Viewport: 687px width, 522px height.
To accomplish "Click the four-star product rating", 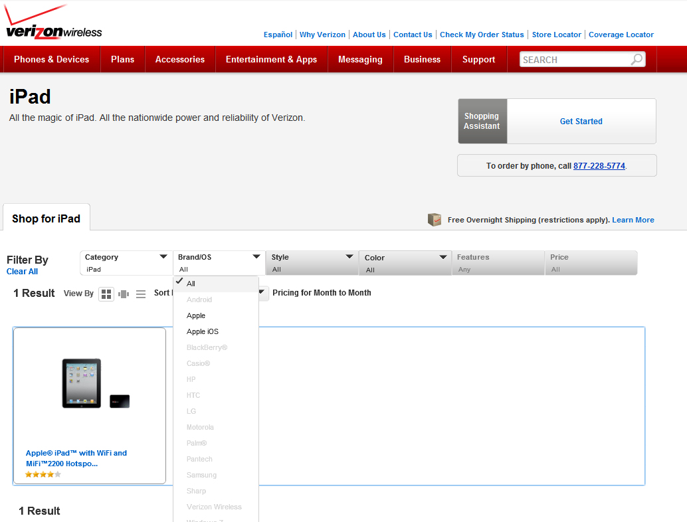I will coord(43,474).
